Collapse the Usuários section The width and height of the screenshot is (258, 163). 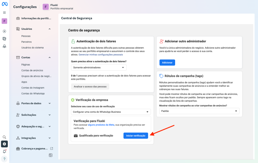coord(49,29)
